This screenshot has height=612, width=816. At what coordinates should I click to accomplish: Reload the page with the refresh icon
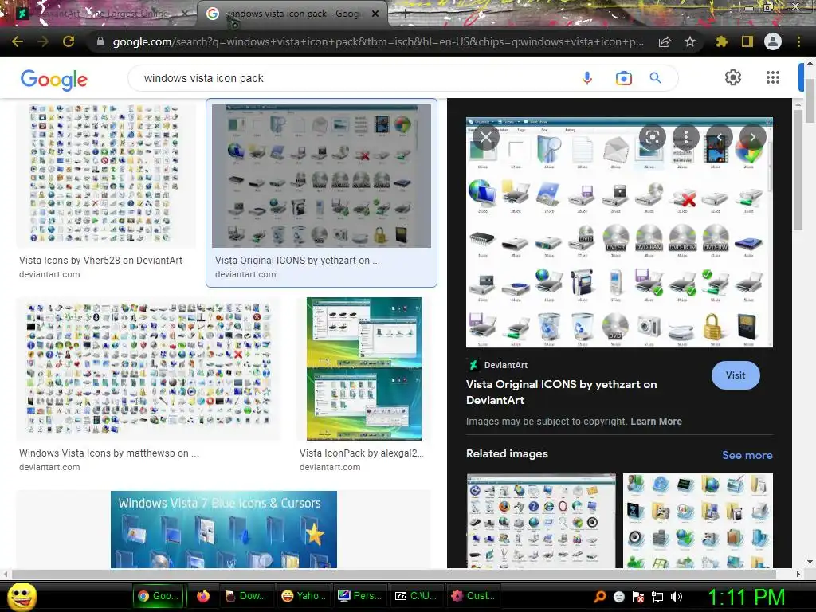pos(69,41)
